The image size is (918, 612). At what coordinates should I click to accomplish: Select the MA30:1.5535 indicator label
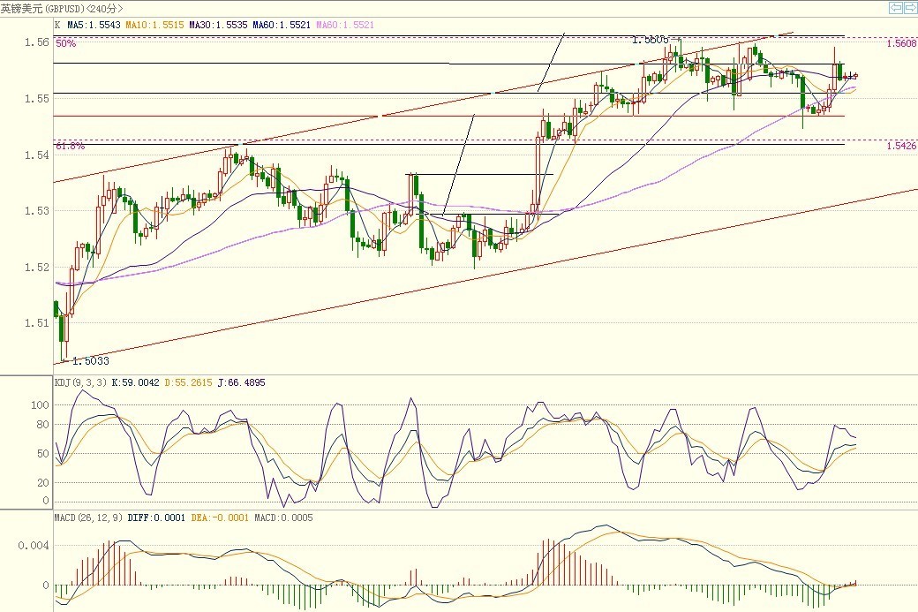(218, 25)
